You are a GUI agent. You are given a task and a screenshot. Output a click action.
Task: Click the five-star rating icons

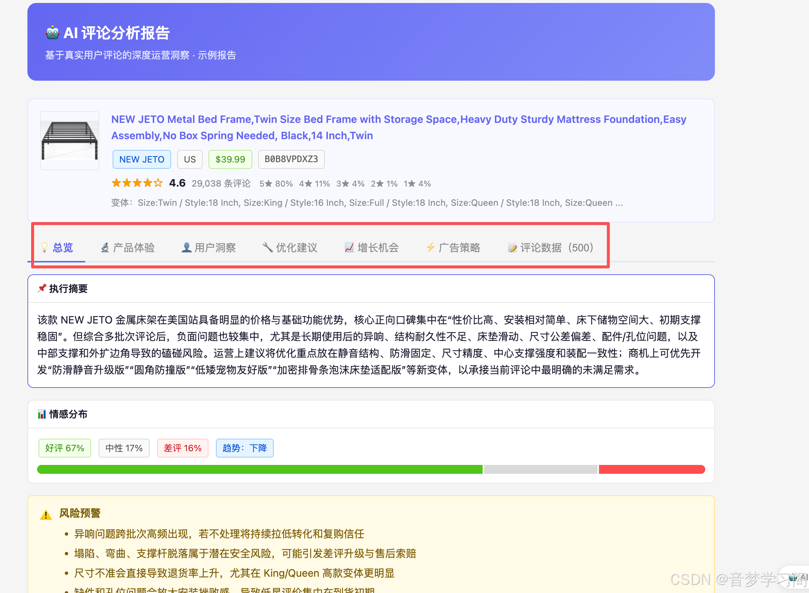tap(137, 183)
